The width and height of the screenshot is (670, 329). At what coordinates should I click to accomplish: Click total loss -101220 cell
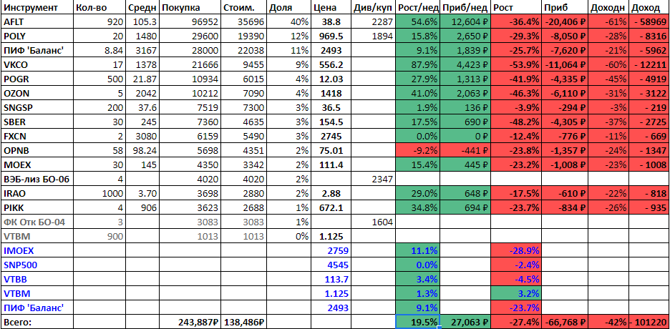(x=649, y=322)
